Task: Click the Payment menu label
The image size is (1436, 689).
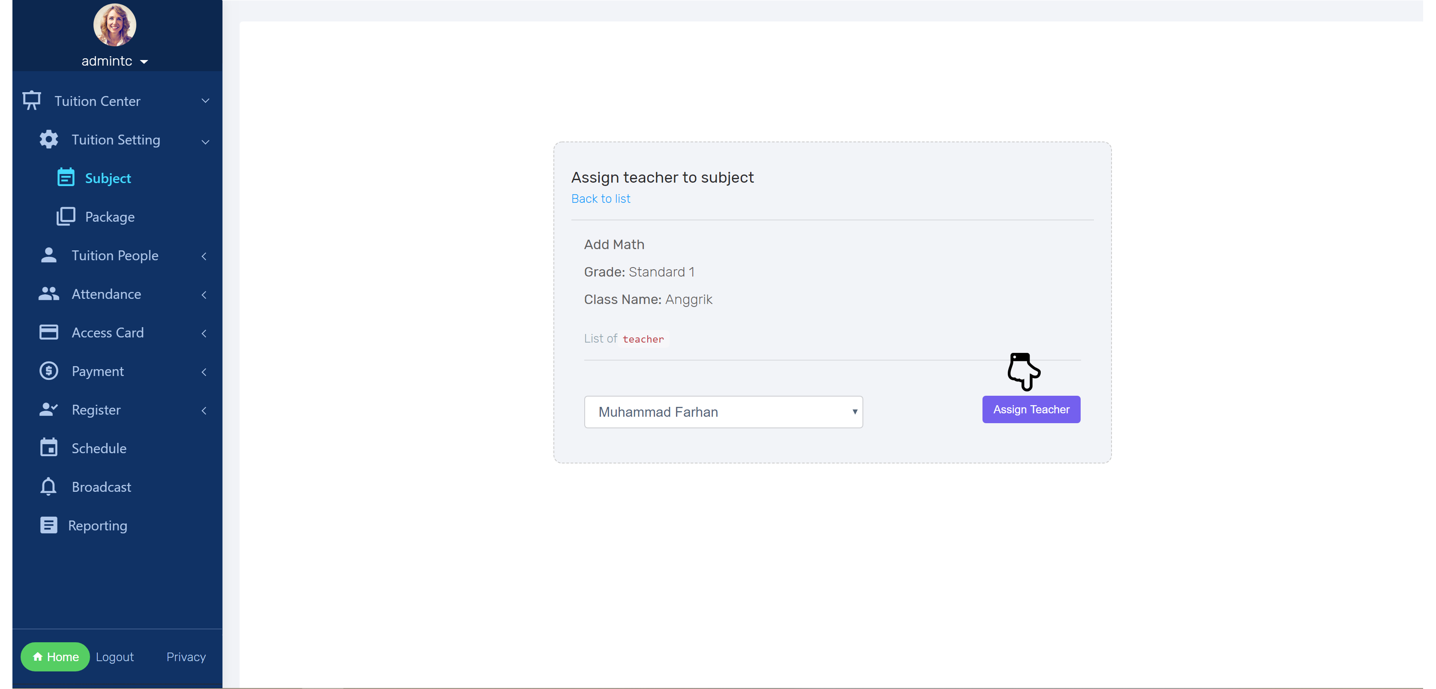Action: tap(98, 371)
